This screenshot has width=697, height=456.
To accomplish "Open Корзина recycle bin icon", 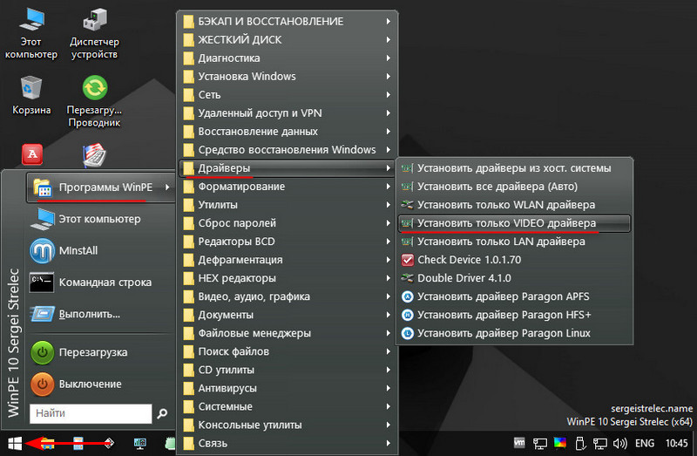I will point(31,96).
